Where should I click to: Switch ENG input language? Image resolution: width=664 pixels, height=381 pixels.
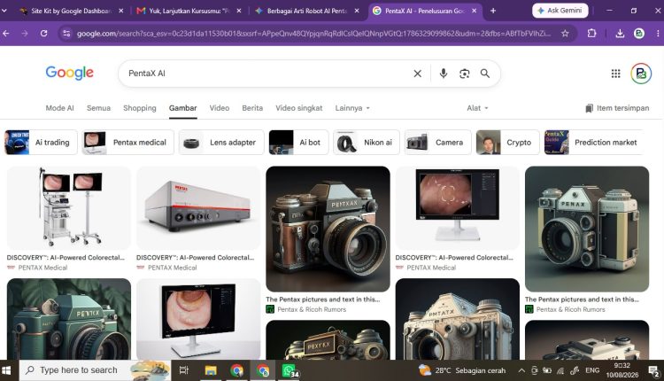(x=592, y=370)
